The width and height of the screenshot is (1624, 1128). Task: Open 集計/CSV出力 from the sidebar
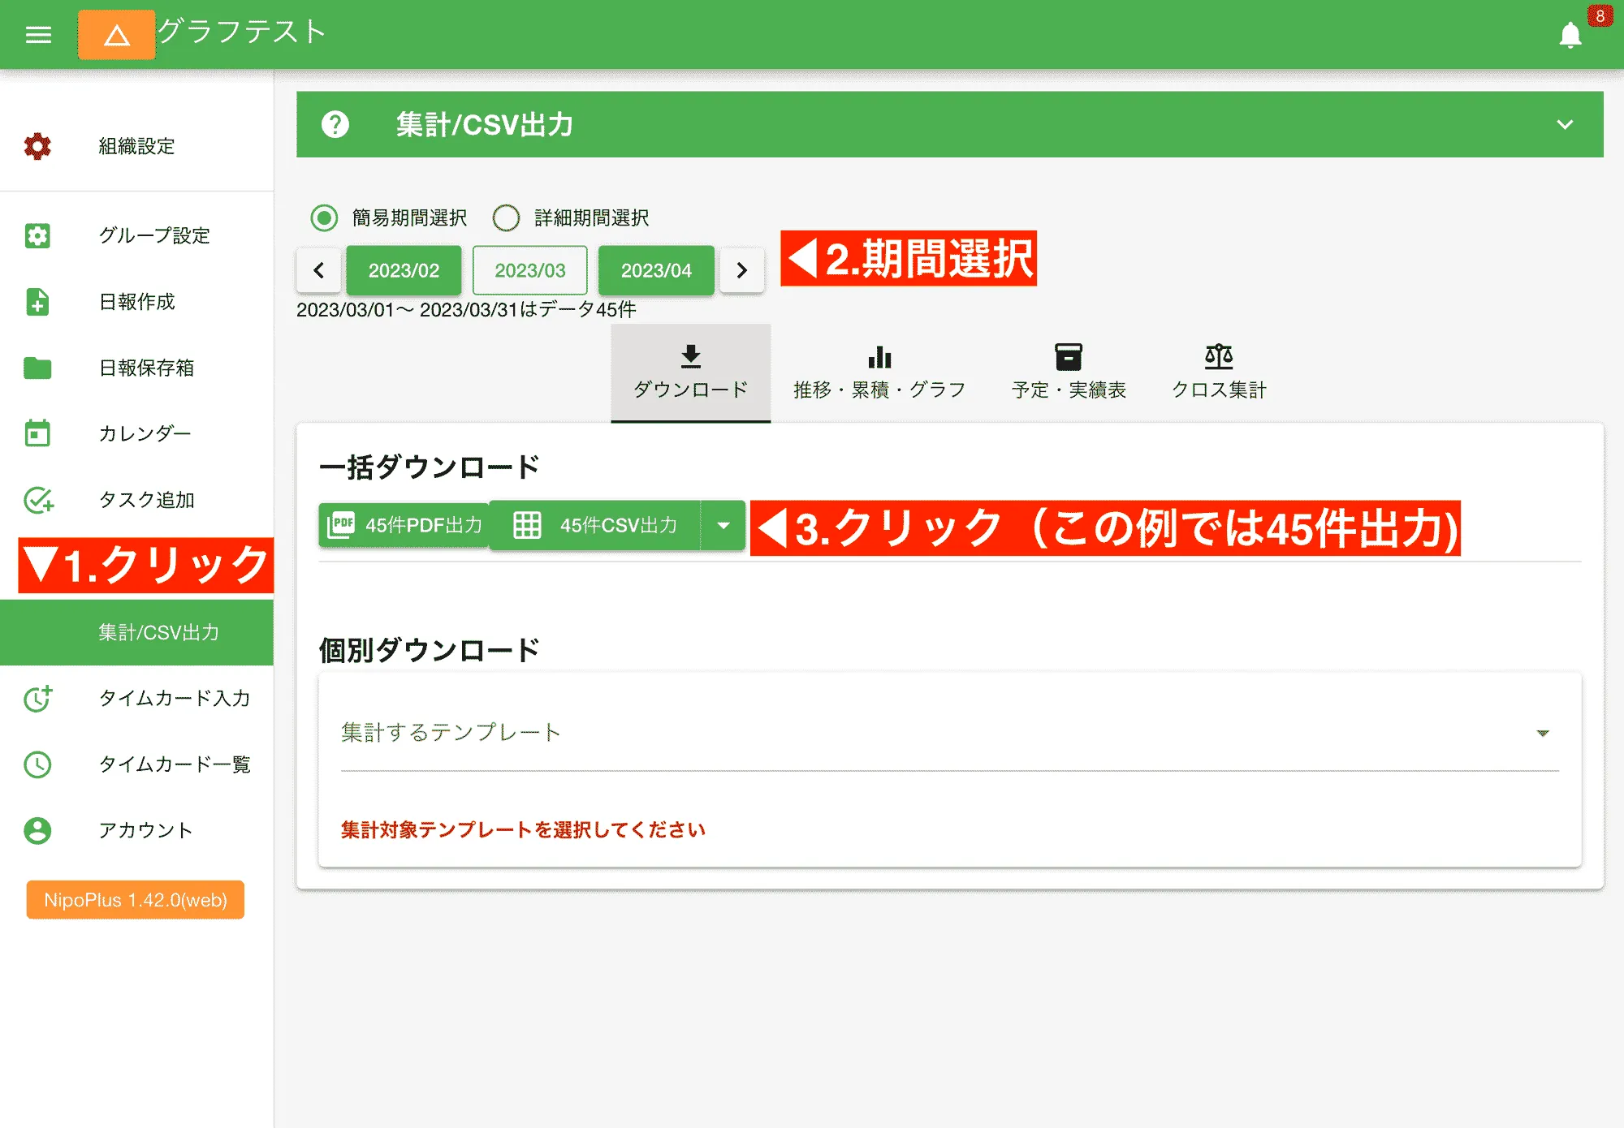point(158,633)
